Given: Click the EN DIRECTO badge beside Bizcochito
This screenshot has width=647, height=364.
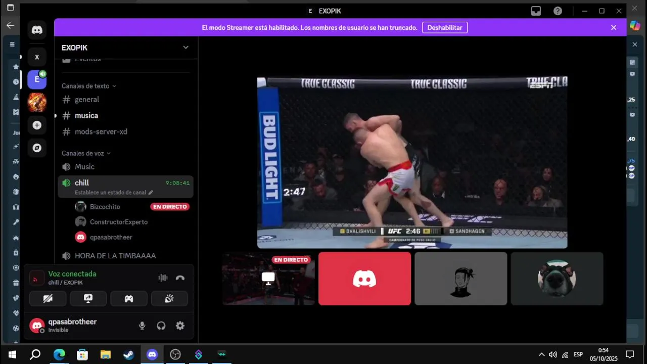Looking at the screenshot, I should pos(170,207).
